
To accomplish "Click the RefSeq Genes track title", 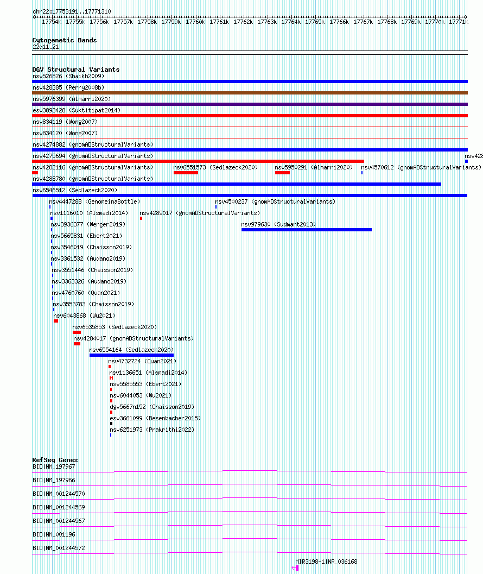I will 55,460.
